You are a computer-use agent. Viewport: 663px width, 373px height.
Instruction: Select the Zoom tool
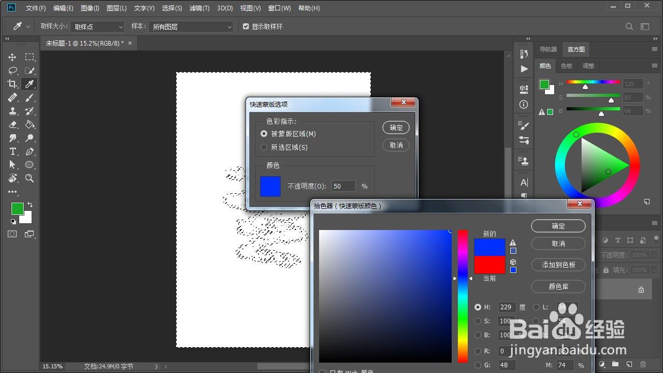point(30,178)
